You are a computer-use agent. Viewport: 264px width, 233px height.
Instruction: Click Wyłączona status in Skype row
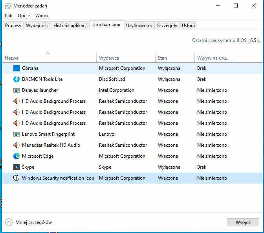click(169, 167)
